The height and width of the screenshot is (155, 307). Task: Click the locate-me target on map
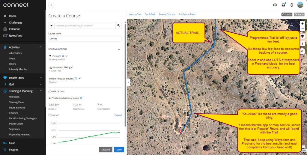point(303,51)
